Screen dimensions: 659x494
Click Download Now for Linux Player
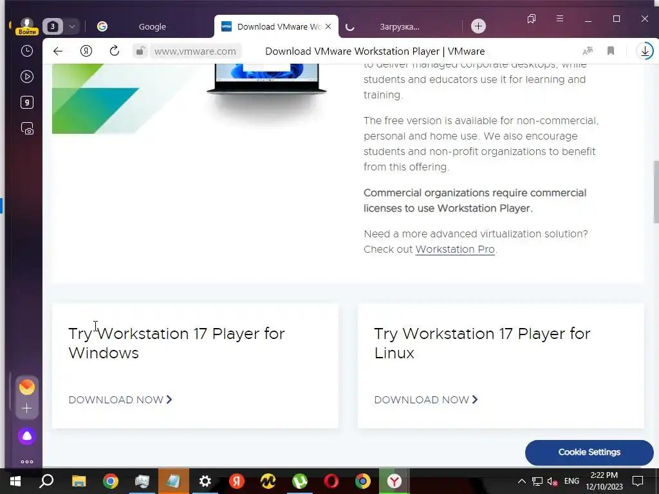pos(426,399)
